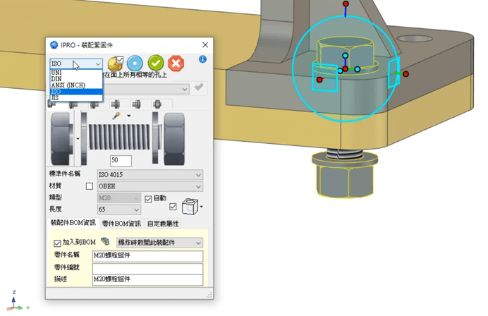Image resolution: width=488 pixels, height=316 pixels.
Task: Click the wrench tool icon above the thread
Action: pos(116,116)
